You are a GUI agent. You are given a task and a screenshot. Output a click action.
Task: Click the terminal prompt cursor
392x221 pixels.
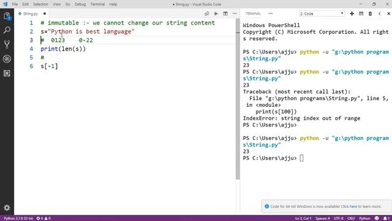(x=301, y=158)
